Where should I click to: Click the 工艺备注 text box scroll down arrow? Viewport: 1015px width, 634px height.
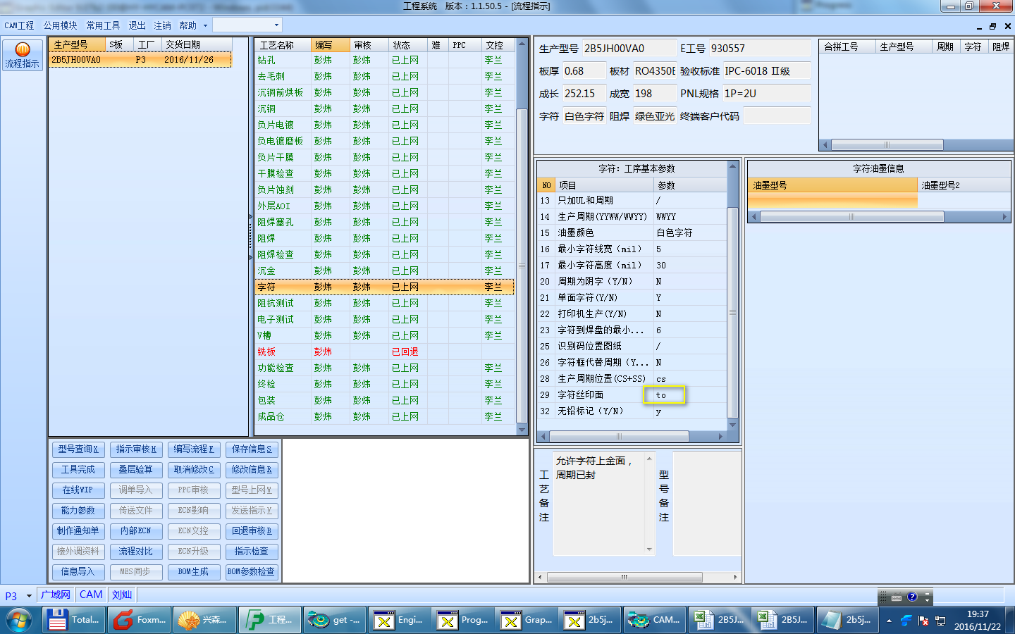[649, 549]
